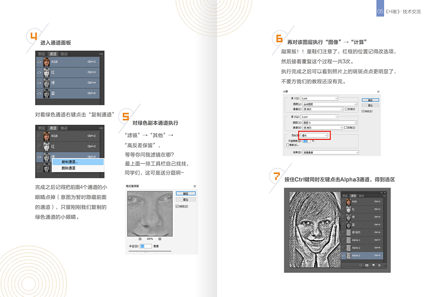The width and height of the screenshot is (434, 297).
Task: Show the 绿 拷贝 channel via its visibility box
Action: (x=344, y=232)
